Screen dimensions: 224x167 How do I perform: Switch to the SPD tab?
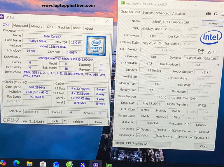[50, 27]
